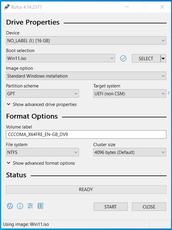Minimize the Rufus window

tap(127, 7)
